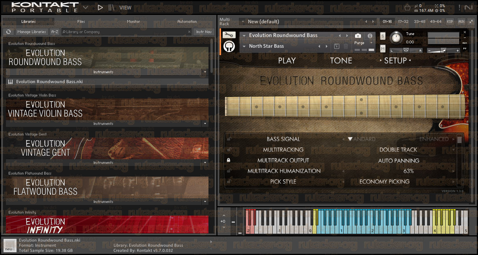Open instrument edit mode with the wrench icon
The height and width of the screenshot is (255, 478).
pos(229,35)
